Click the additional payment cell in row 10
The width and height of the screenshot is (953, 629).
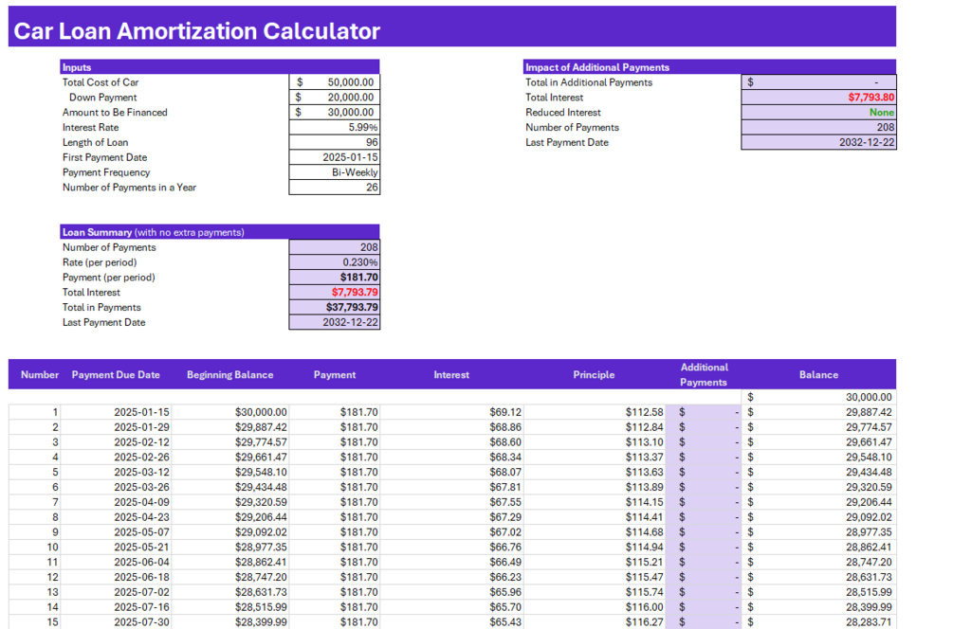coord(704,547)
